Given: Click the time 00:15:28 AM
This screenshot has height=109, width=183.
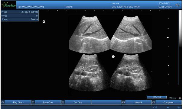Looking at the screenshot, I should pyautogui.click(x=165, y=7).
